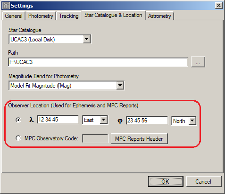The image size is (225, 194).
Task: Open the Tracking tab
Action: point(69,16)
